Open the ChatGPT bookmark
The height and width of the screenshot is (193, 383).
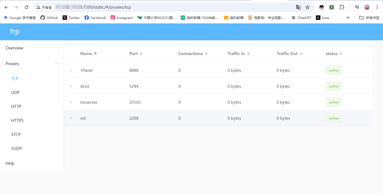[301, 18]
